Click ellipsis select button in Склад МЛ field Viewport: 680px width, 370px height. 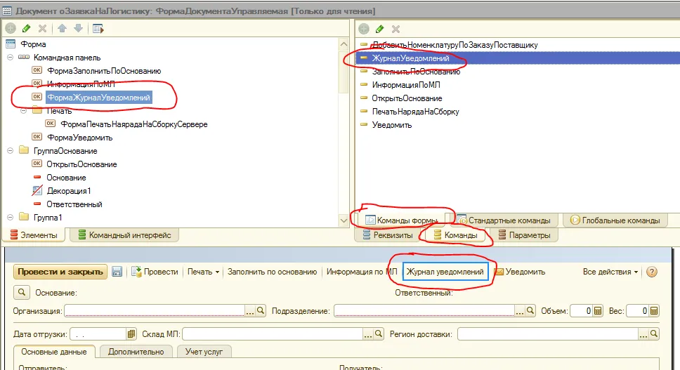[368, 334]
